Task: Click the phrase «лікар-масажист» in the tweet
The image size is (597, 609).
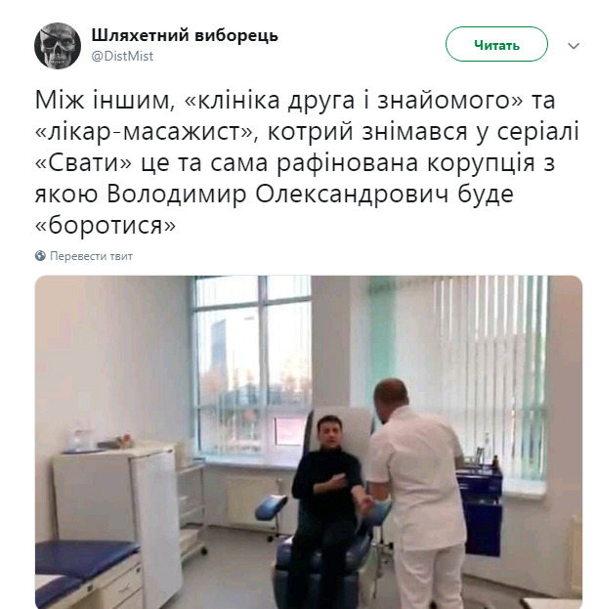Action: [x=144, y=131]
